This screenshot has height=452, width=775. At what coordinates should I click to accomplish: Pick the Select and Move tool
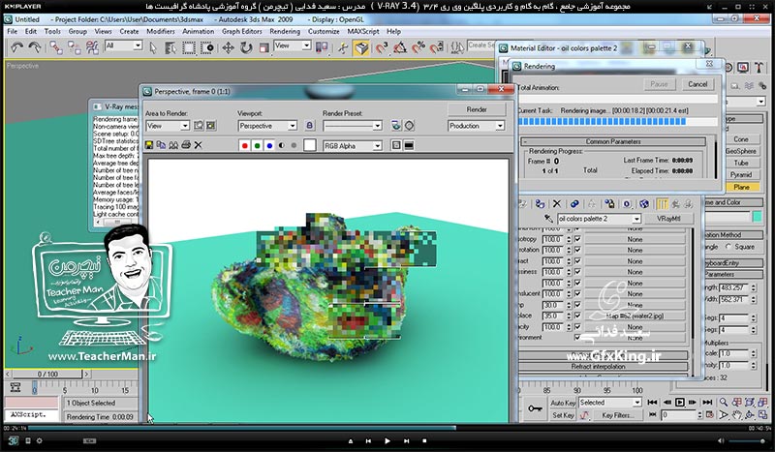click(228, 48)
